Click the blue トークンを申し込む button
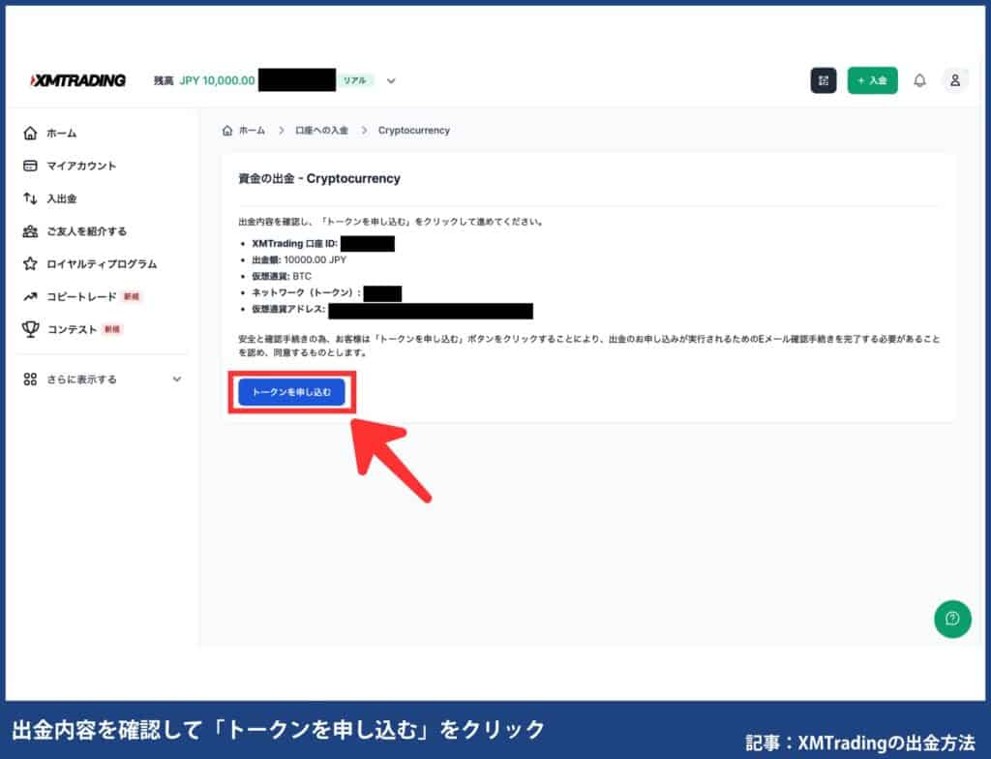This screenshot has height=759, width=991. [291, 392]
